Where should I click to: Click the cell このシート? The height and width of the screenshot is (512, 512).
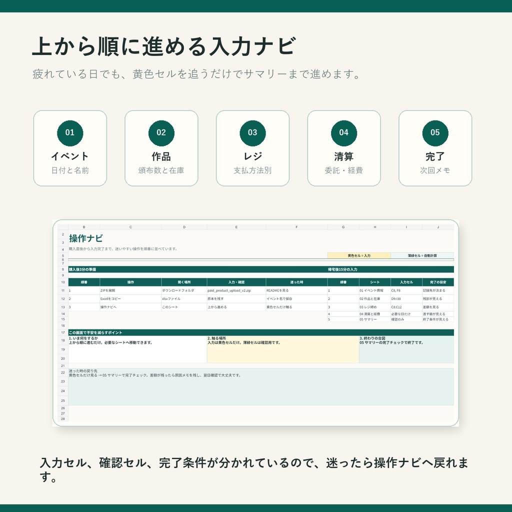pyautogui.click(x=184, y=307)
